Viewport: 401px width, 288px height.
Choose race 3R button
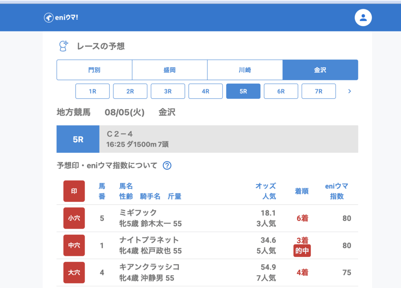168,91
